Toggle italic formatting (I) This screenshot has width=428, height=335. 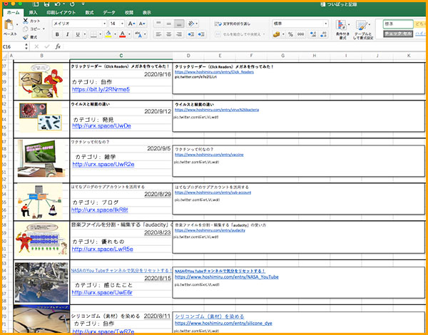point(67,34)
